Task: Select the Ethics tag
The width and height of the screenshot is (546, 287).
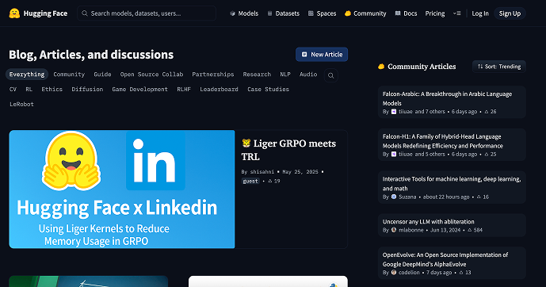Action: [52, 89]
